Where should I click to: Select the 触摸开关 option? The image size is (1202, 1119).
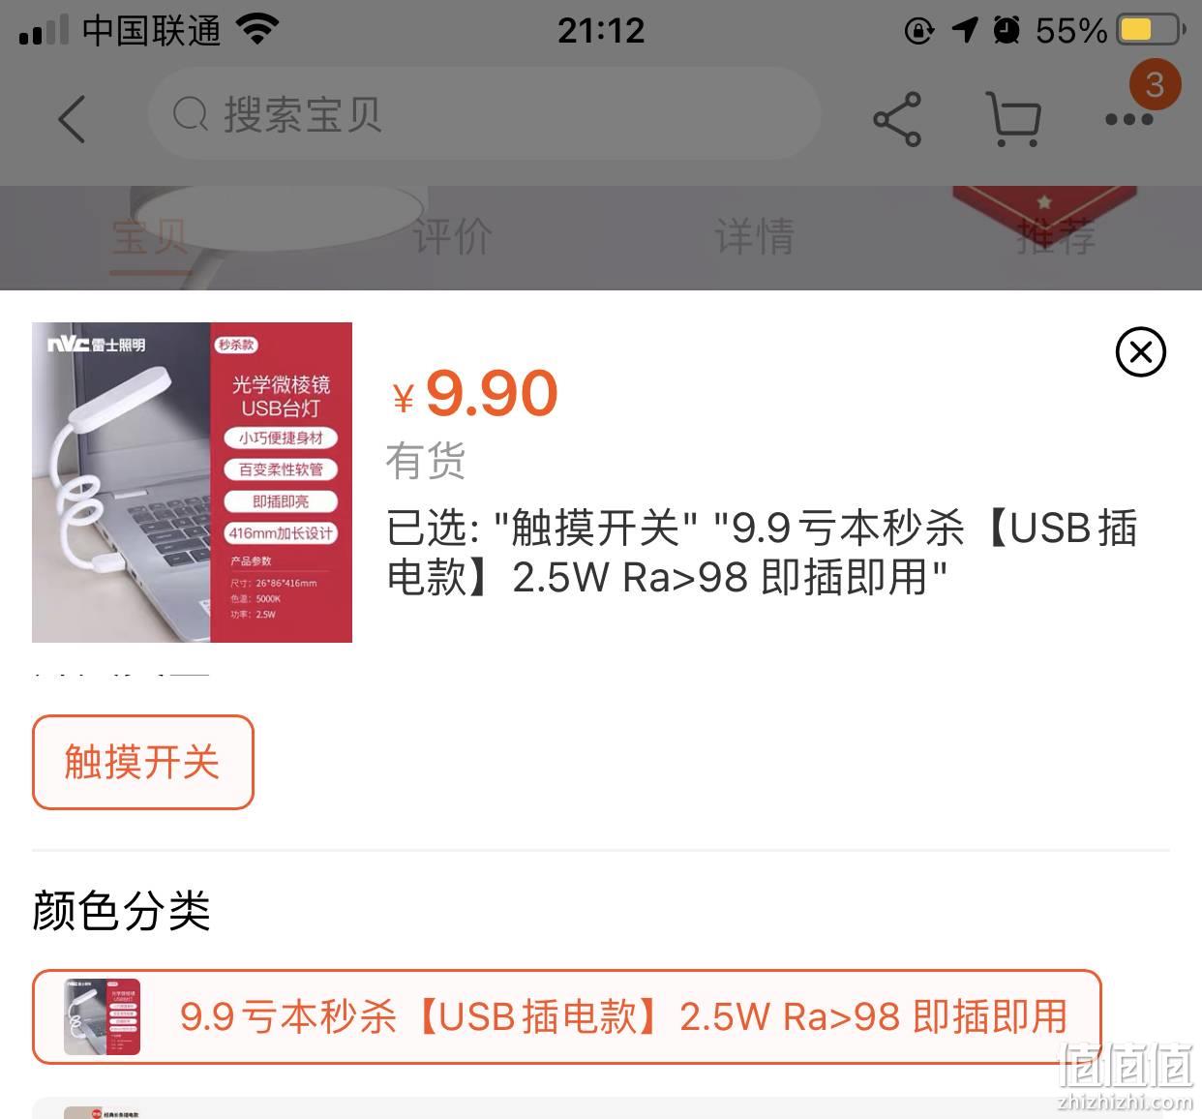(x=143, y=762)
